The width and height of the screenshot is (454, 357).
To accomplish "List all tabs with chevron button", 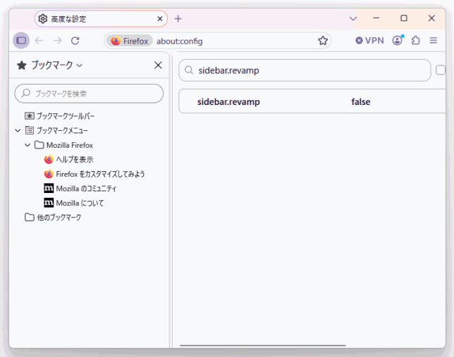I will coord(353,19).
